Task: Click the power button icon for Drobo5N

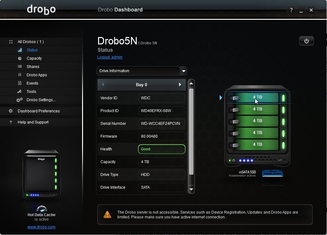Action: click(x=306, y=41)
